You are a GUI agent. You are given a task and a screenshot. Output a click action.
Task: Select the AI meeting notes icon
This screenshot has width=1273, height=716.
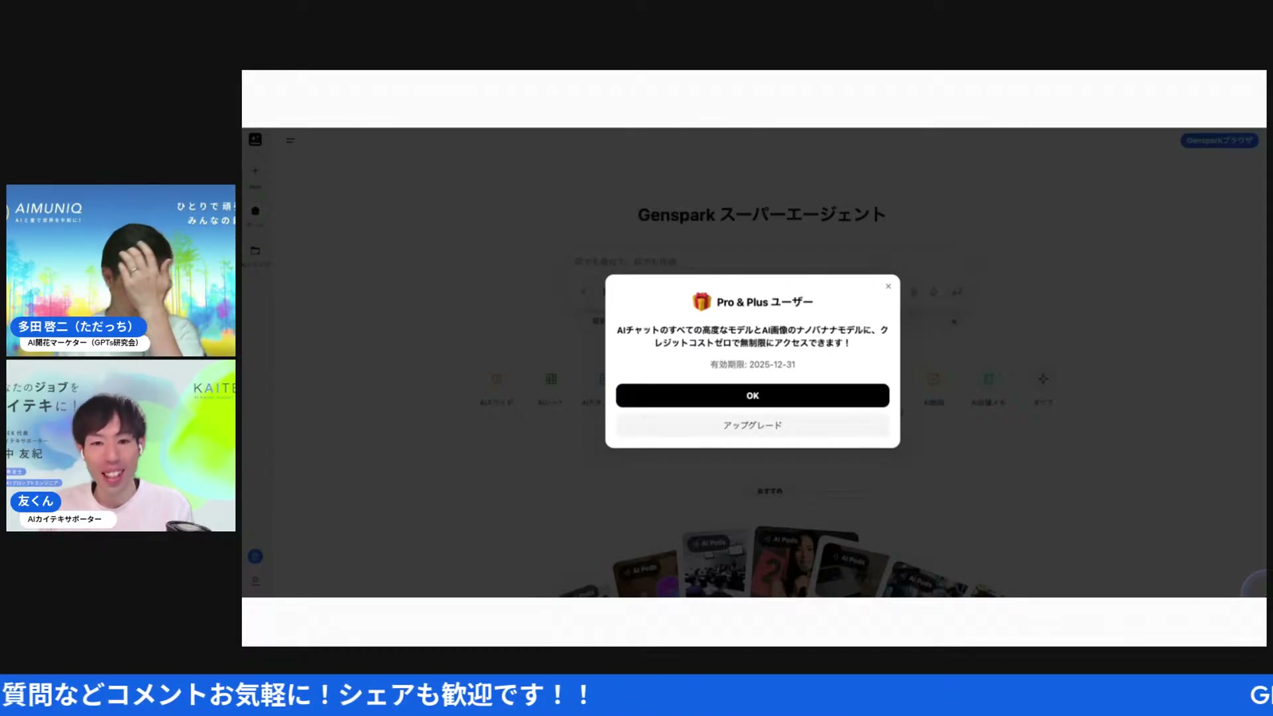point(988,379)
